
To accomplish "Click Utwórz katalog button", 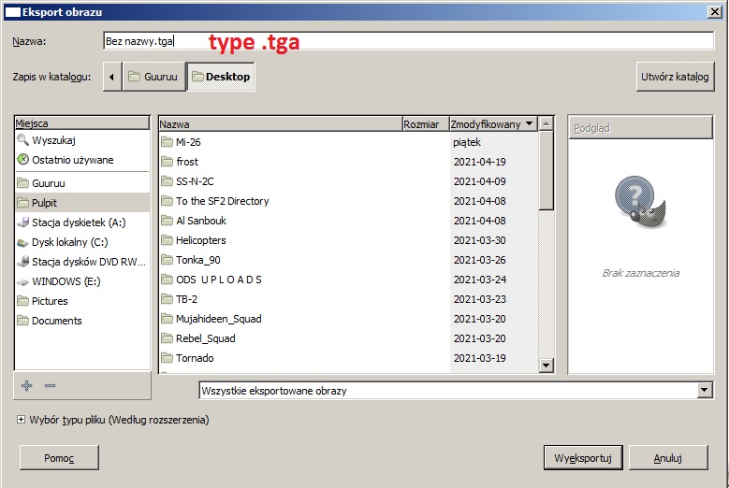I will click(x=675, y=77).
